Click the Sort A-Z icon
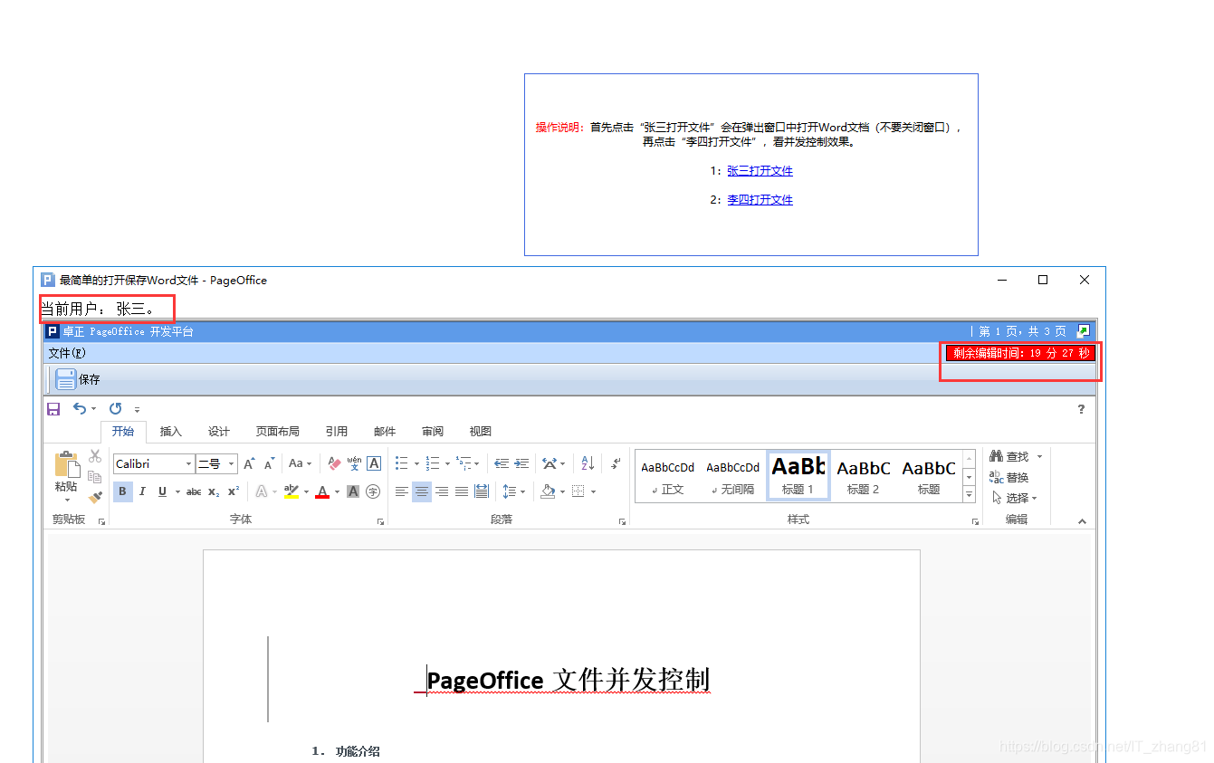The image size is (1214, 763). point(588,463)
